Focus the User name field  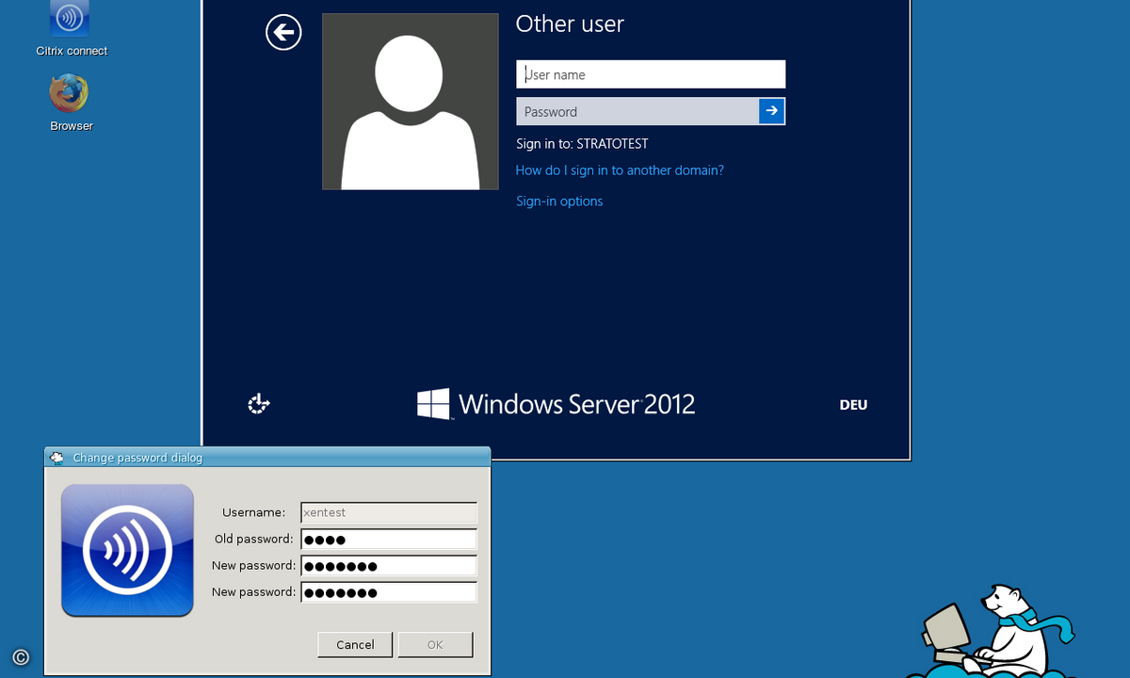click(x=651, y=74)
